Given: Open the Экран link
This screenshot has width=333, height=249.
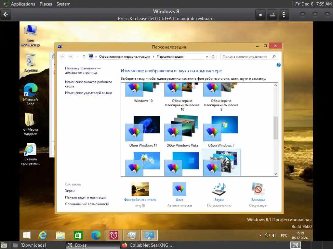Looking at the screenshot, I should click(70, 191).
